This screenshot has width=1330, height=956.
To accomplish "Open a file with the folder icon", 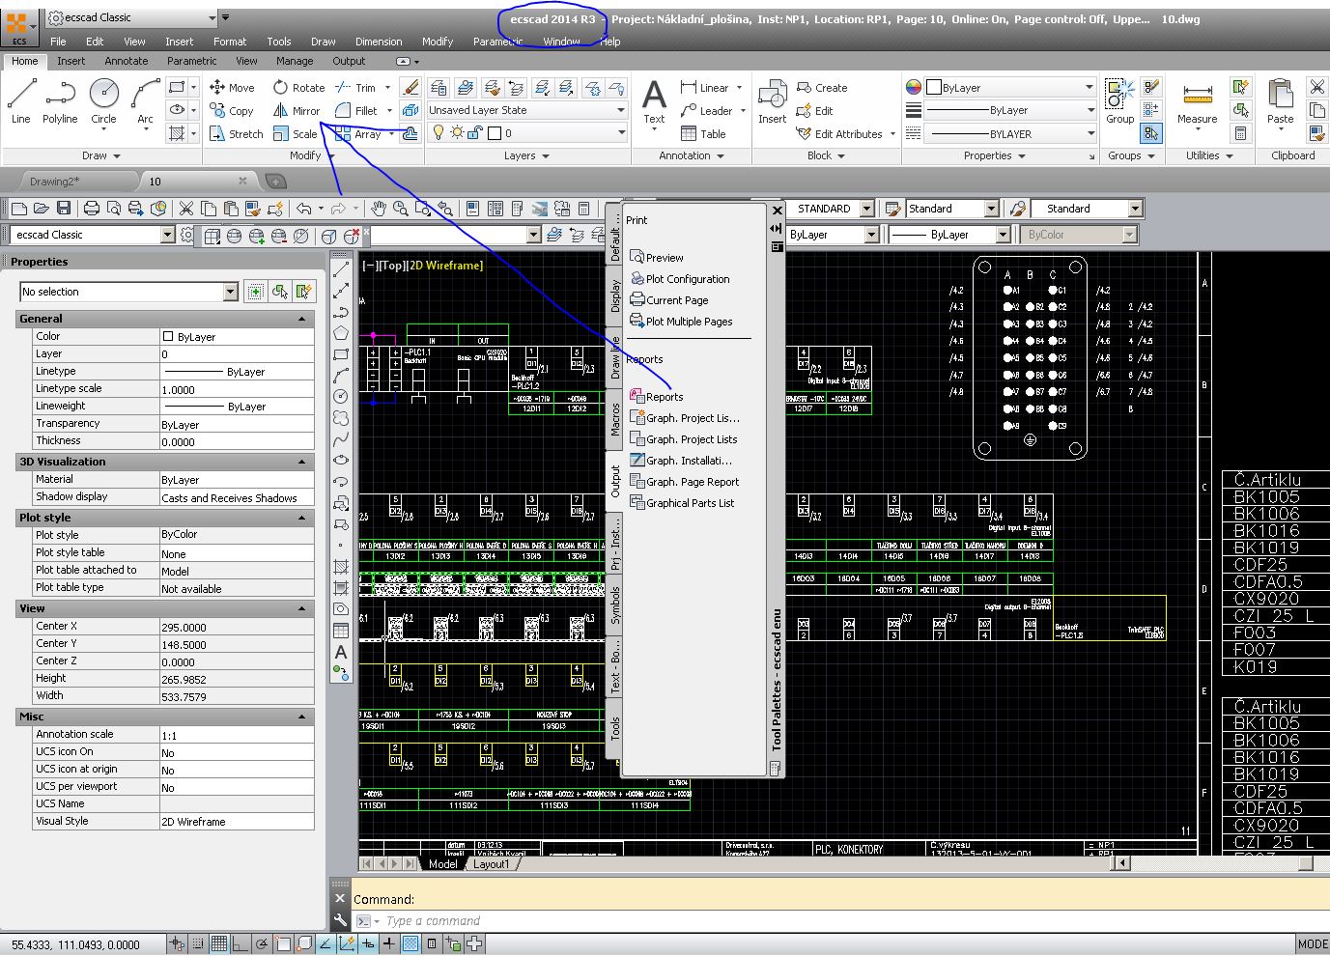I will 42,208.
